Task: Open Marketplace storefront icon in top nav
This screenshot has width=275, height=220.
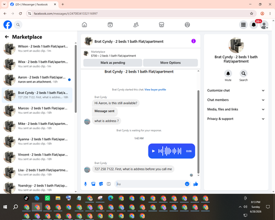Action: (x=162, y=25)
